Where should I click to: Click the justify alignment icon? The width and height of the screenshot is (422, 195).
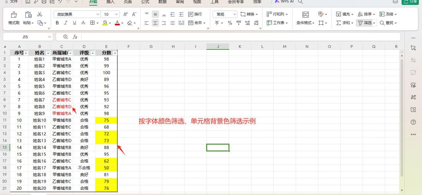[172, 23]
